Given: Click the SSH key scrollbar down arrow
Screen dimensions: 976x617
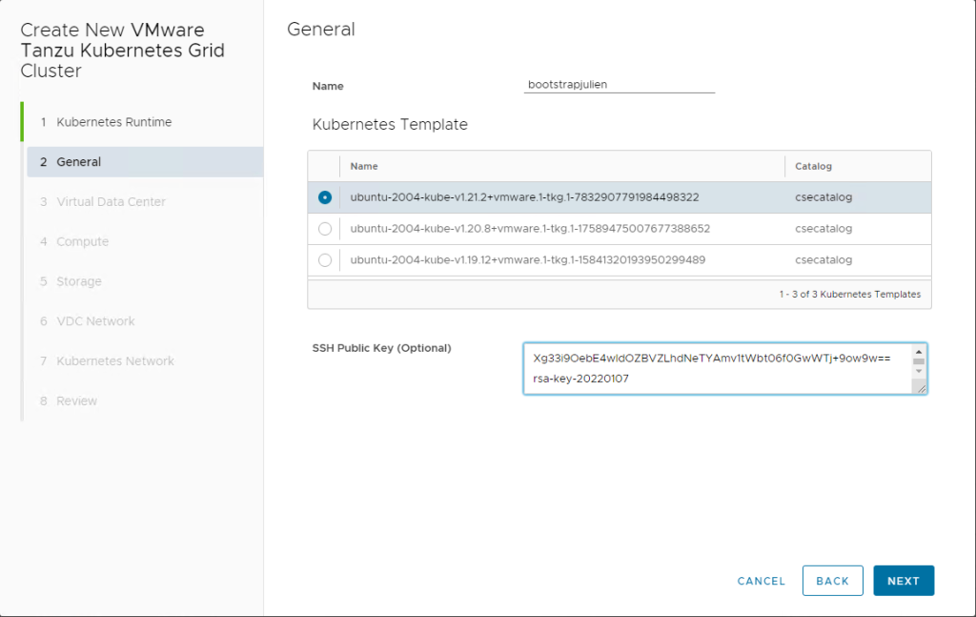Looking at the screenshot, I should [x=919, y=372].
